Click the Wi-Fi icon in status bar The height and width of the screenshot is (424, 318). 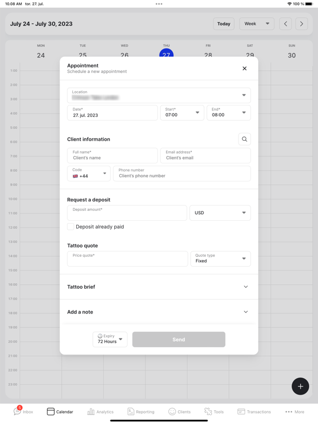click(289, 4)
